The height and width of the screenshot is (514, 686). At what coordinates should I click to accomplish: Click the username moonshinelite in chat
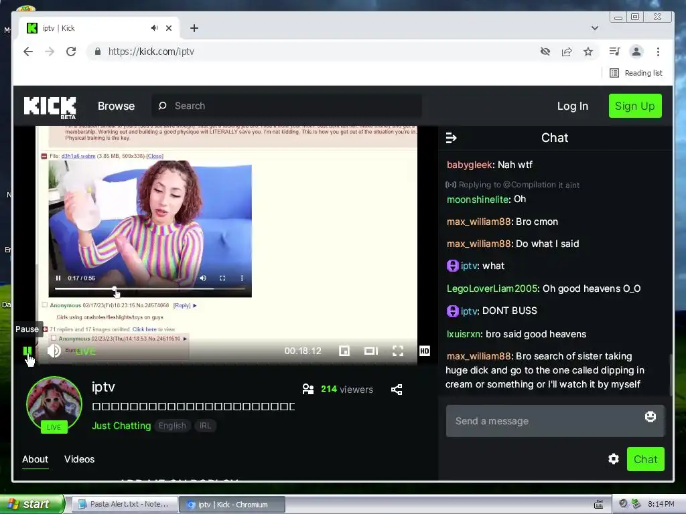point(478,199)
